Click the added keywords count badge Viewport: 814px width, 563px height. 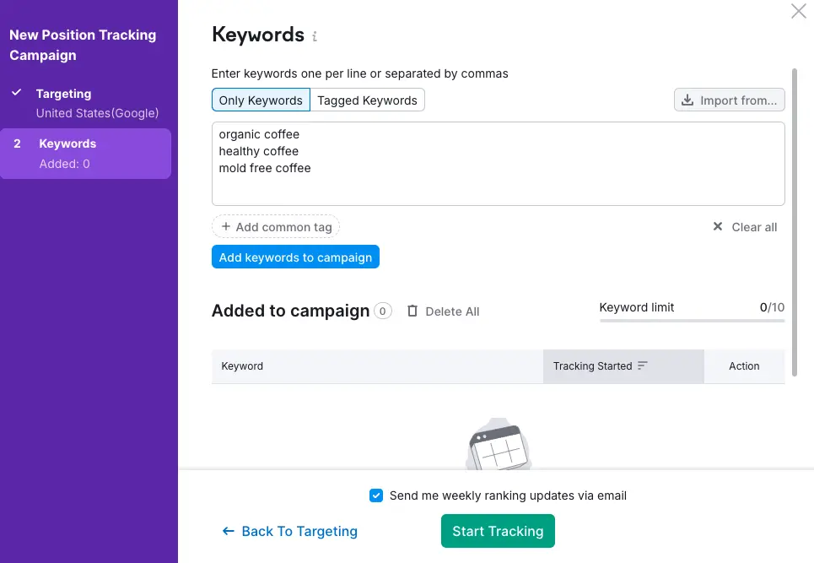(x=383, y=311)
